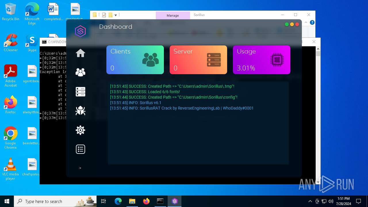Click the new folder icon in Explorer title bar
The height and width of the screenshot is (207, 368).
pyautogui.click(x=110, y=15)
